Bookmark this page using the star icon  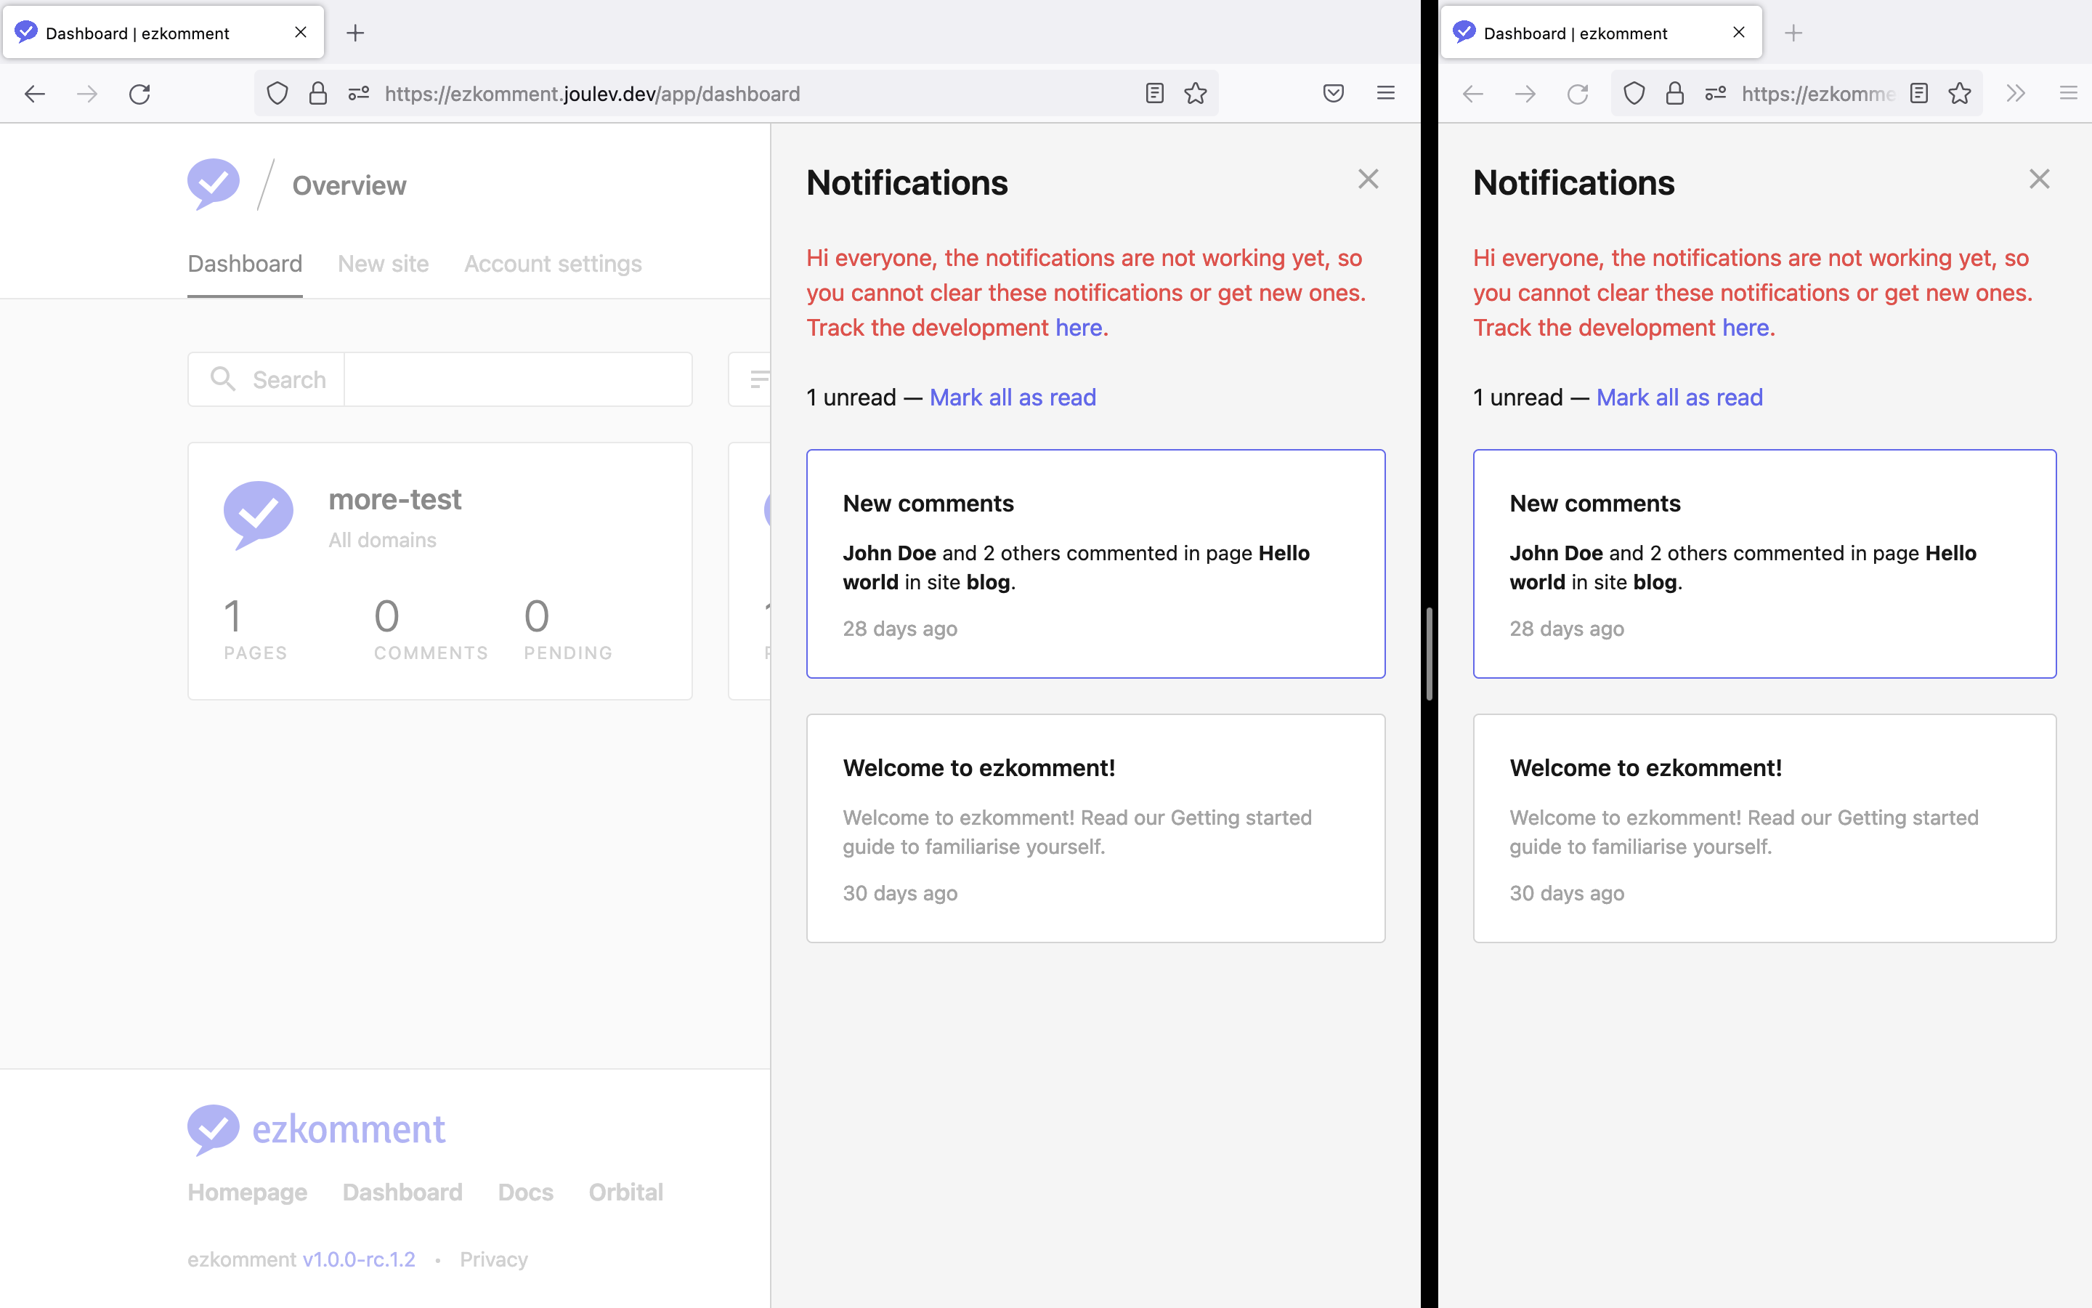[1196, 94]
